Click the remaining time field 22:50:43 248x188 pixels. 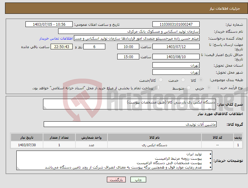62,47
